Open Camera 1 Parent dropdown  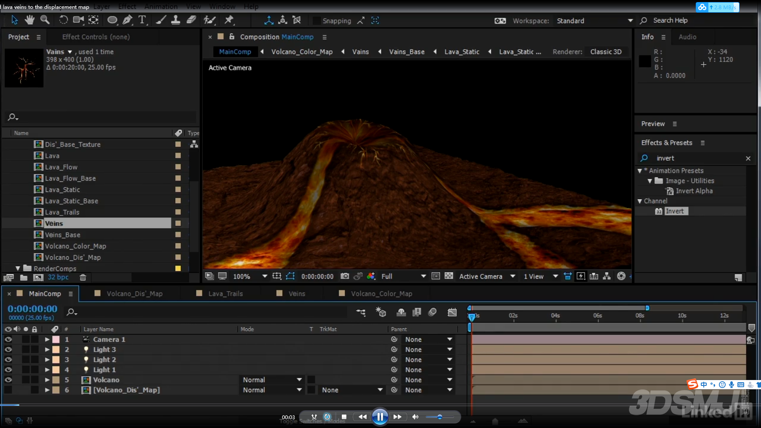pyautogui.click(x=428, y=339)
